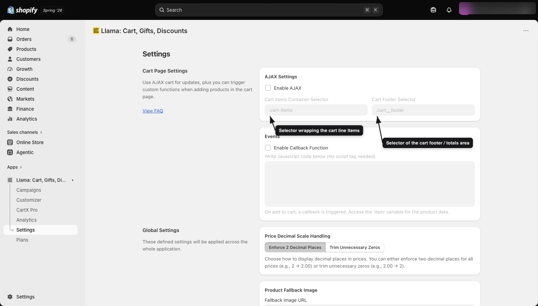Select Enforce 2 Decimal Places option
The image size is (538, 306).
(295, 247)
